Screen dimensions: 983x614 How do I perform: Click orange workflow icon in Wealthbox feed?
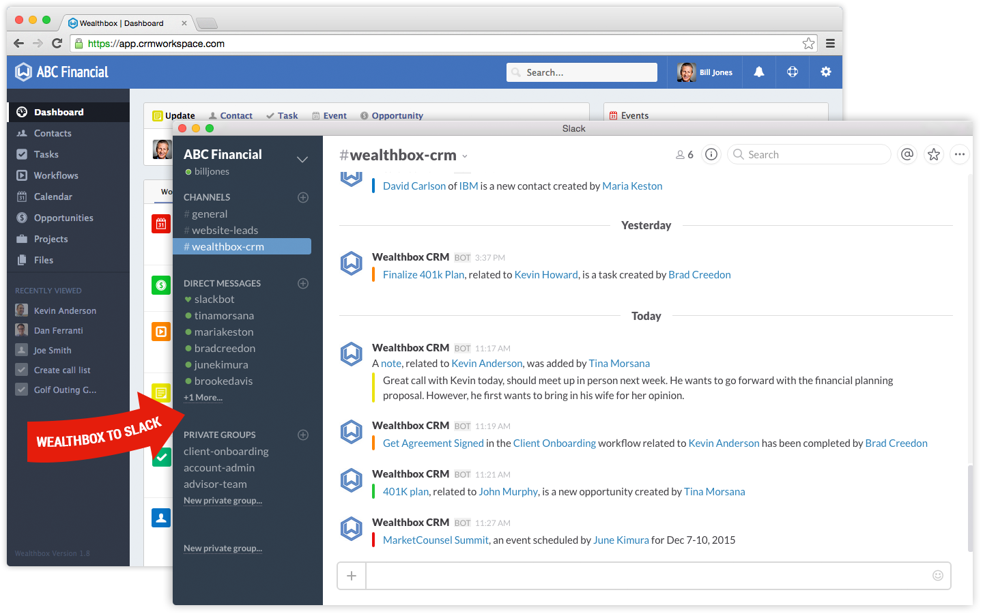tap(161, 332)
